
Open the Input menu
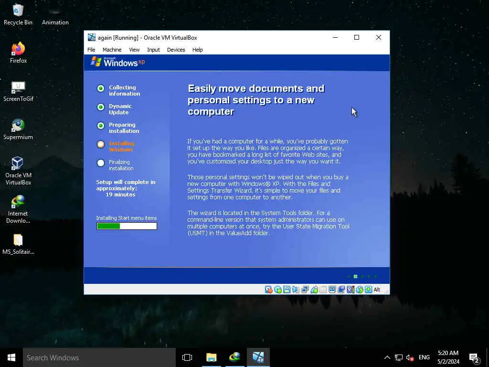(153, 50)
